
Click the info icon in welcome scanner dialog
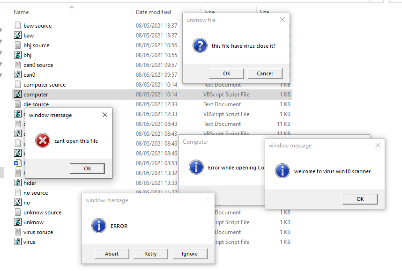[x=283, y=171]
